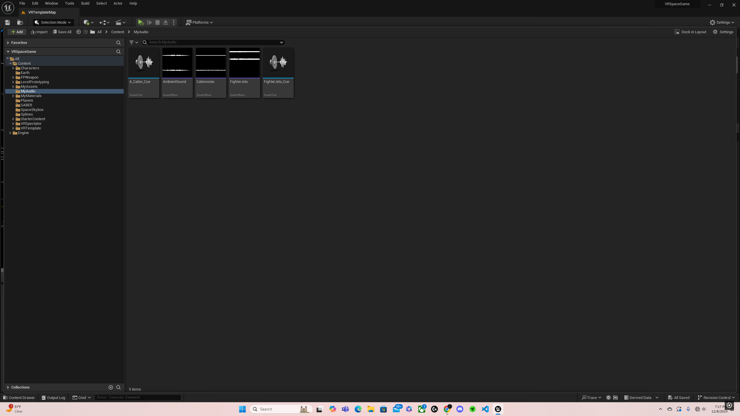Click the Dock in Layout button
This screenshot has width=740, height=416.
pyautogui.click(x=690, y=31)
